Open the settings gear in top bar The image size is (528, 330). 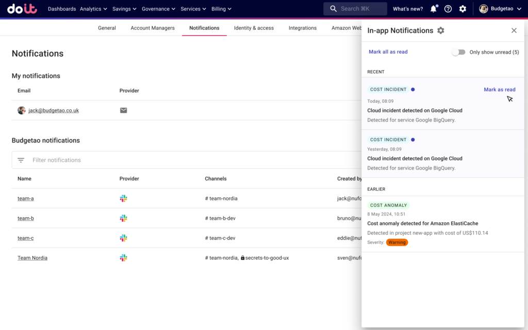[x=463, y=9]
